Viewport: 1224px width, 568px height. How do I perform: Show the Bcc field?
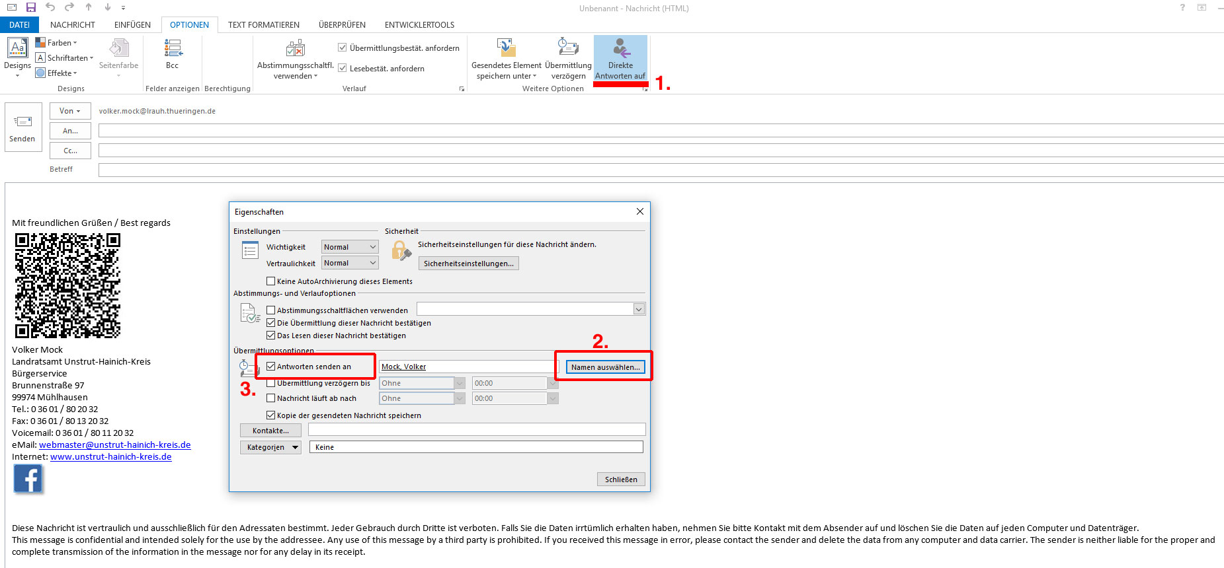tap(173, 54)
